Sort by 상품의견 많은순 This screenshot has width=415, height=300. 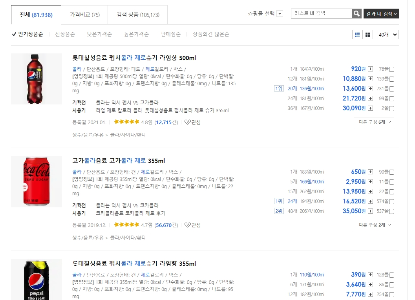[x=211, y=34]
